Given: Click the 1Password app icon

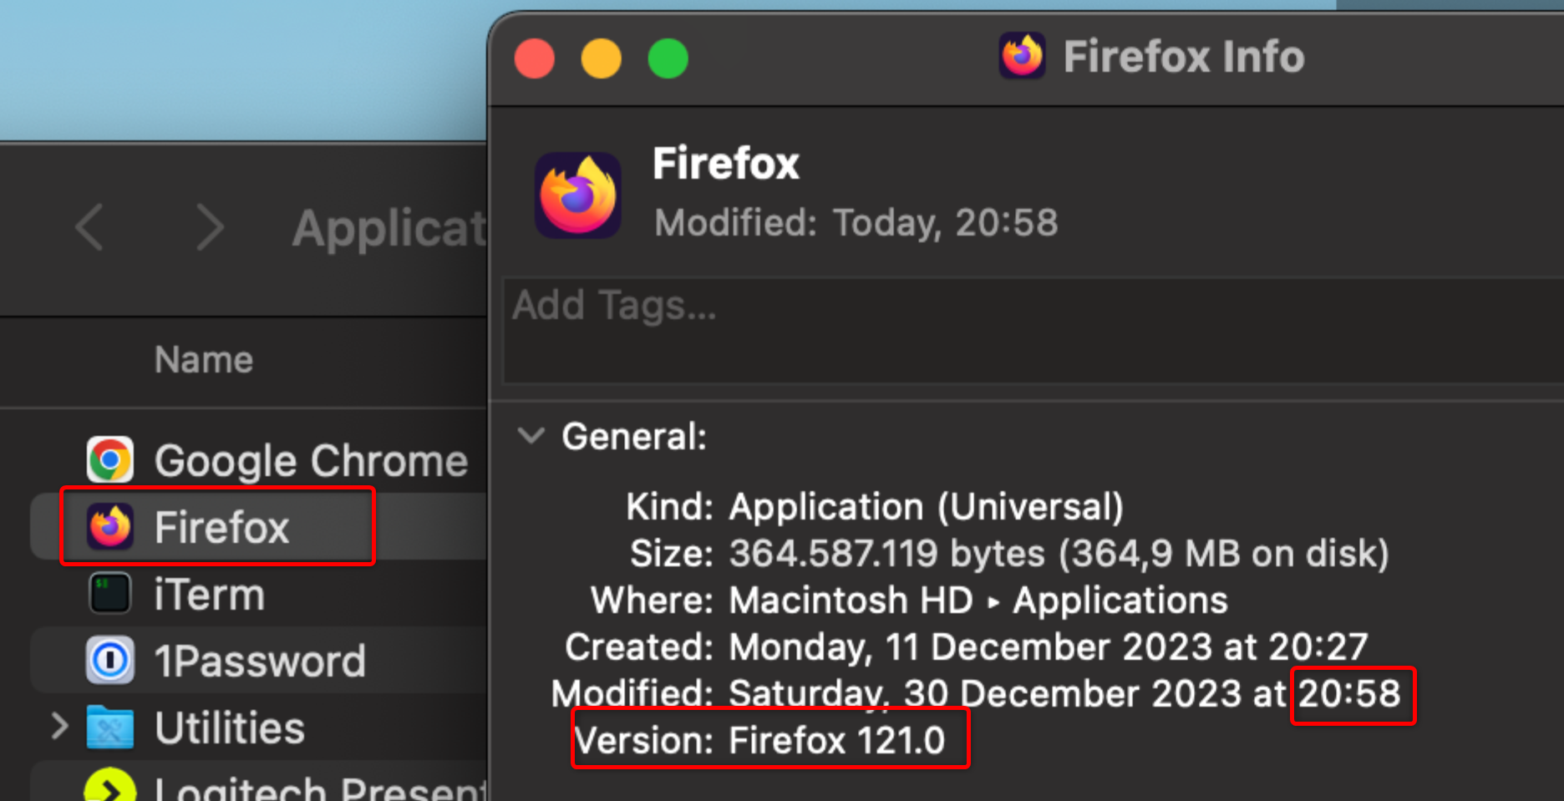Looking at the screenshot, I should click(x=109, y=660).
